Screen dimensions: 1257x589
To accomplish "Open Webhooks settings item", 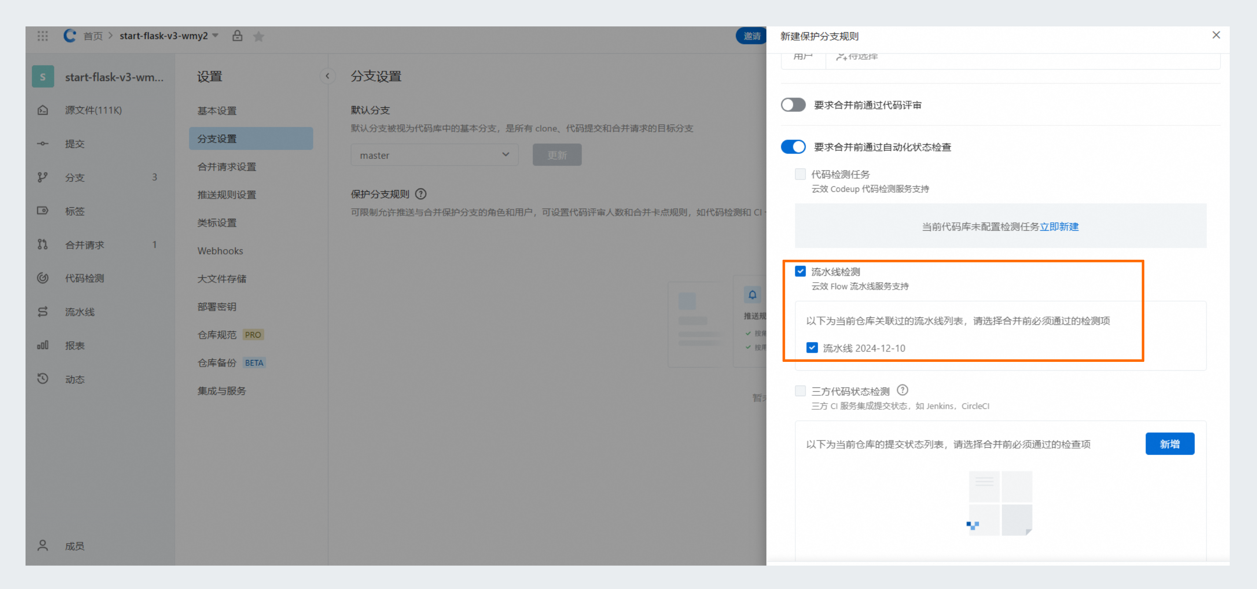I will [x=251, y=251].
